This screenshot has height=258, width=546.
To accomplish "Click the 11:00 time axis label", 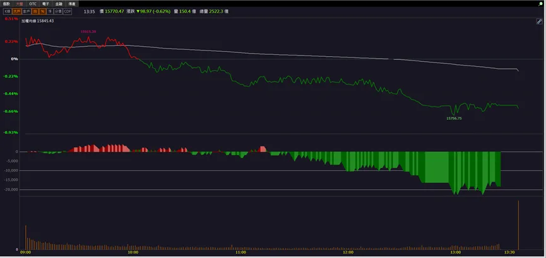I will [x=240, y=252].
